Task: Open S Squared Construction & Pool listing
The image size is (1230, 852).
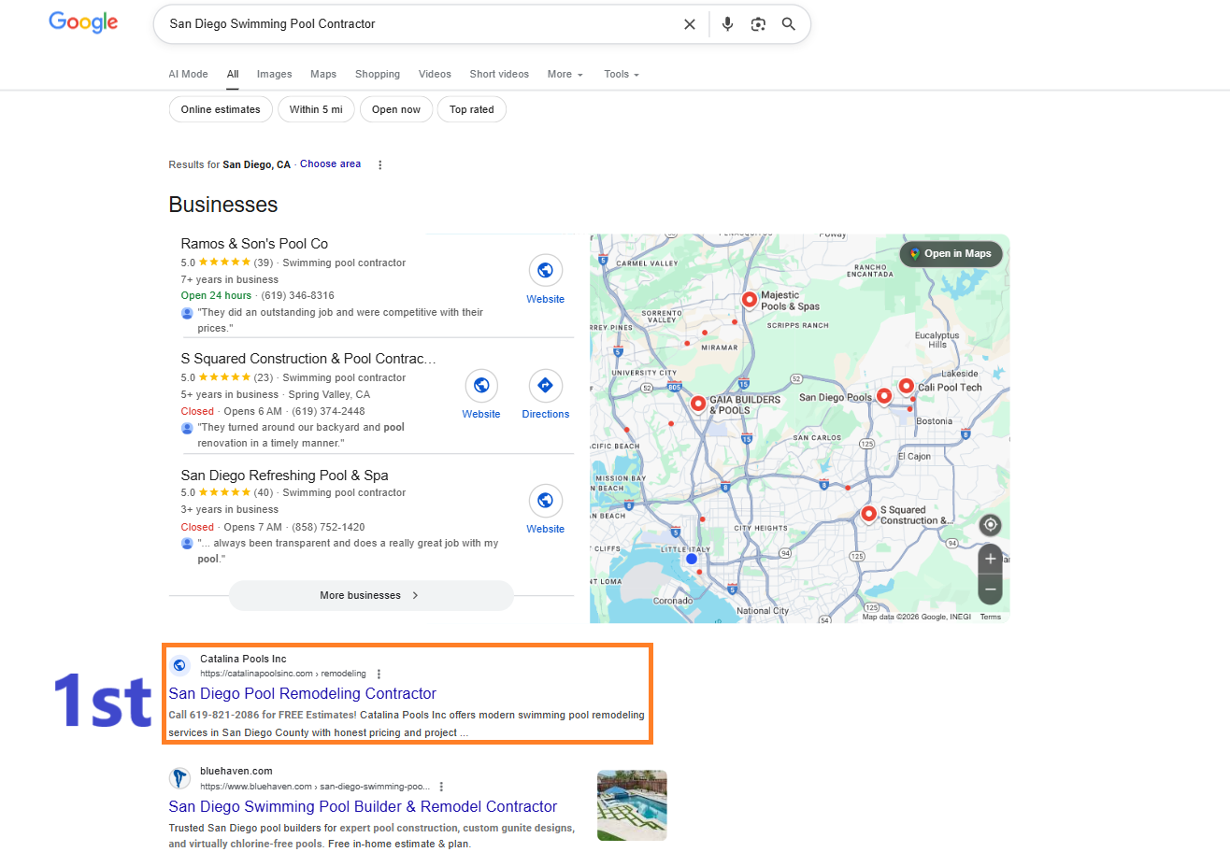Action: tap(308, 359)
